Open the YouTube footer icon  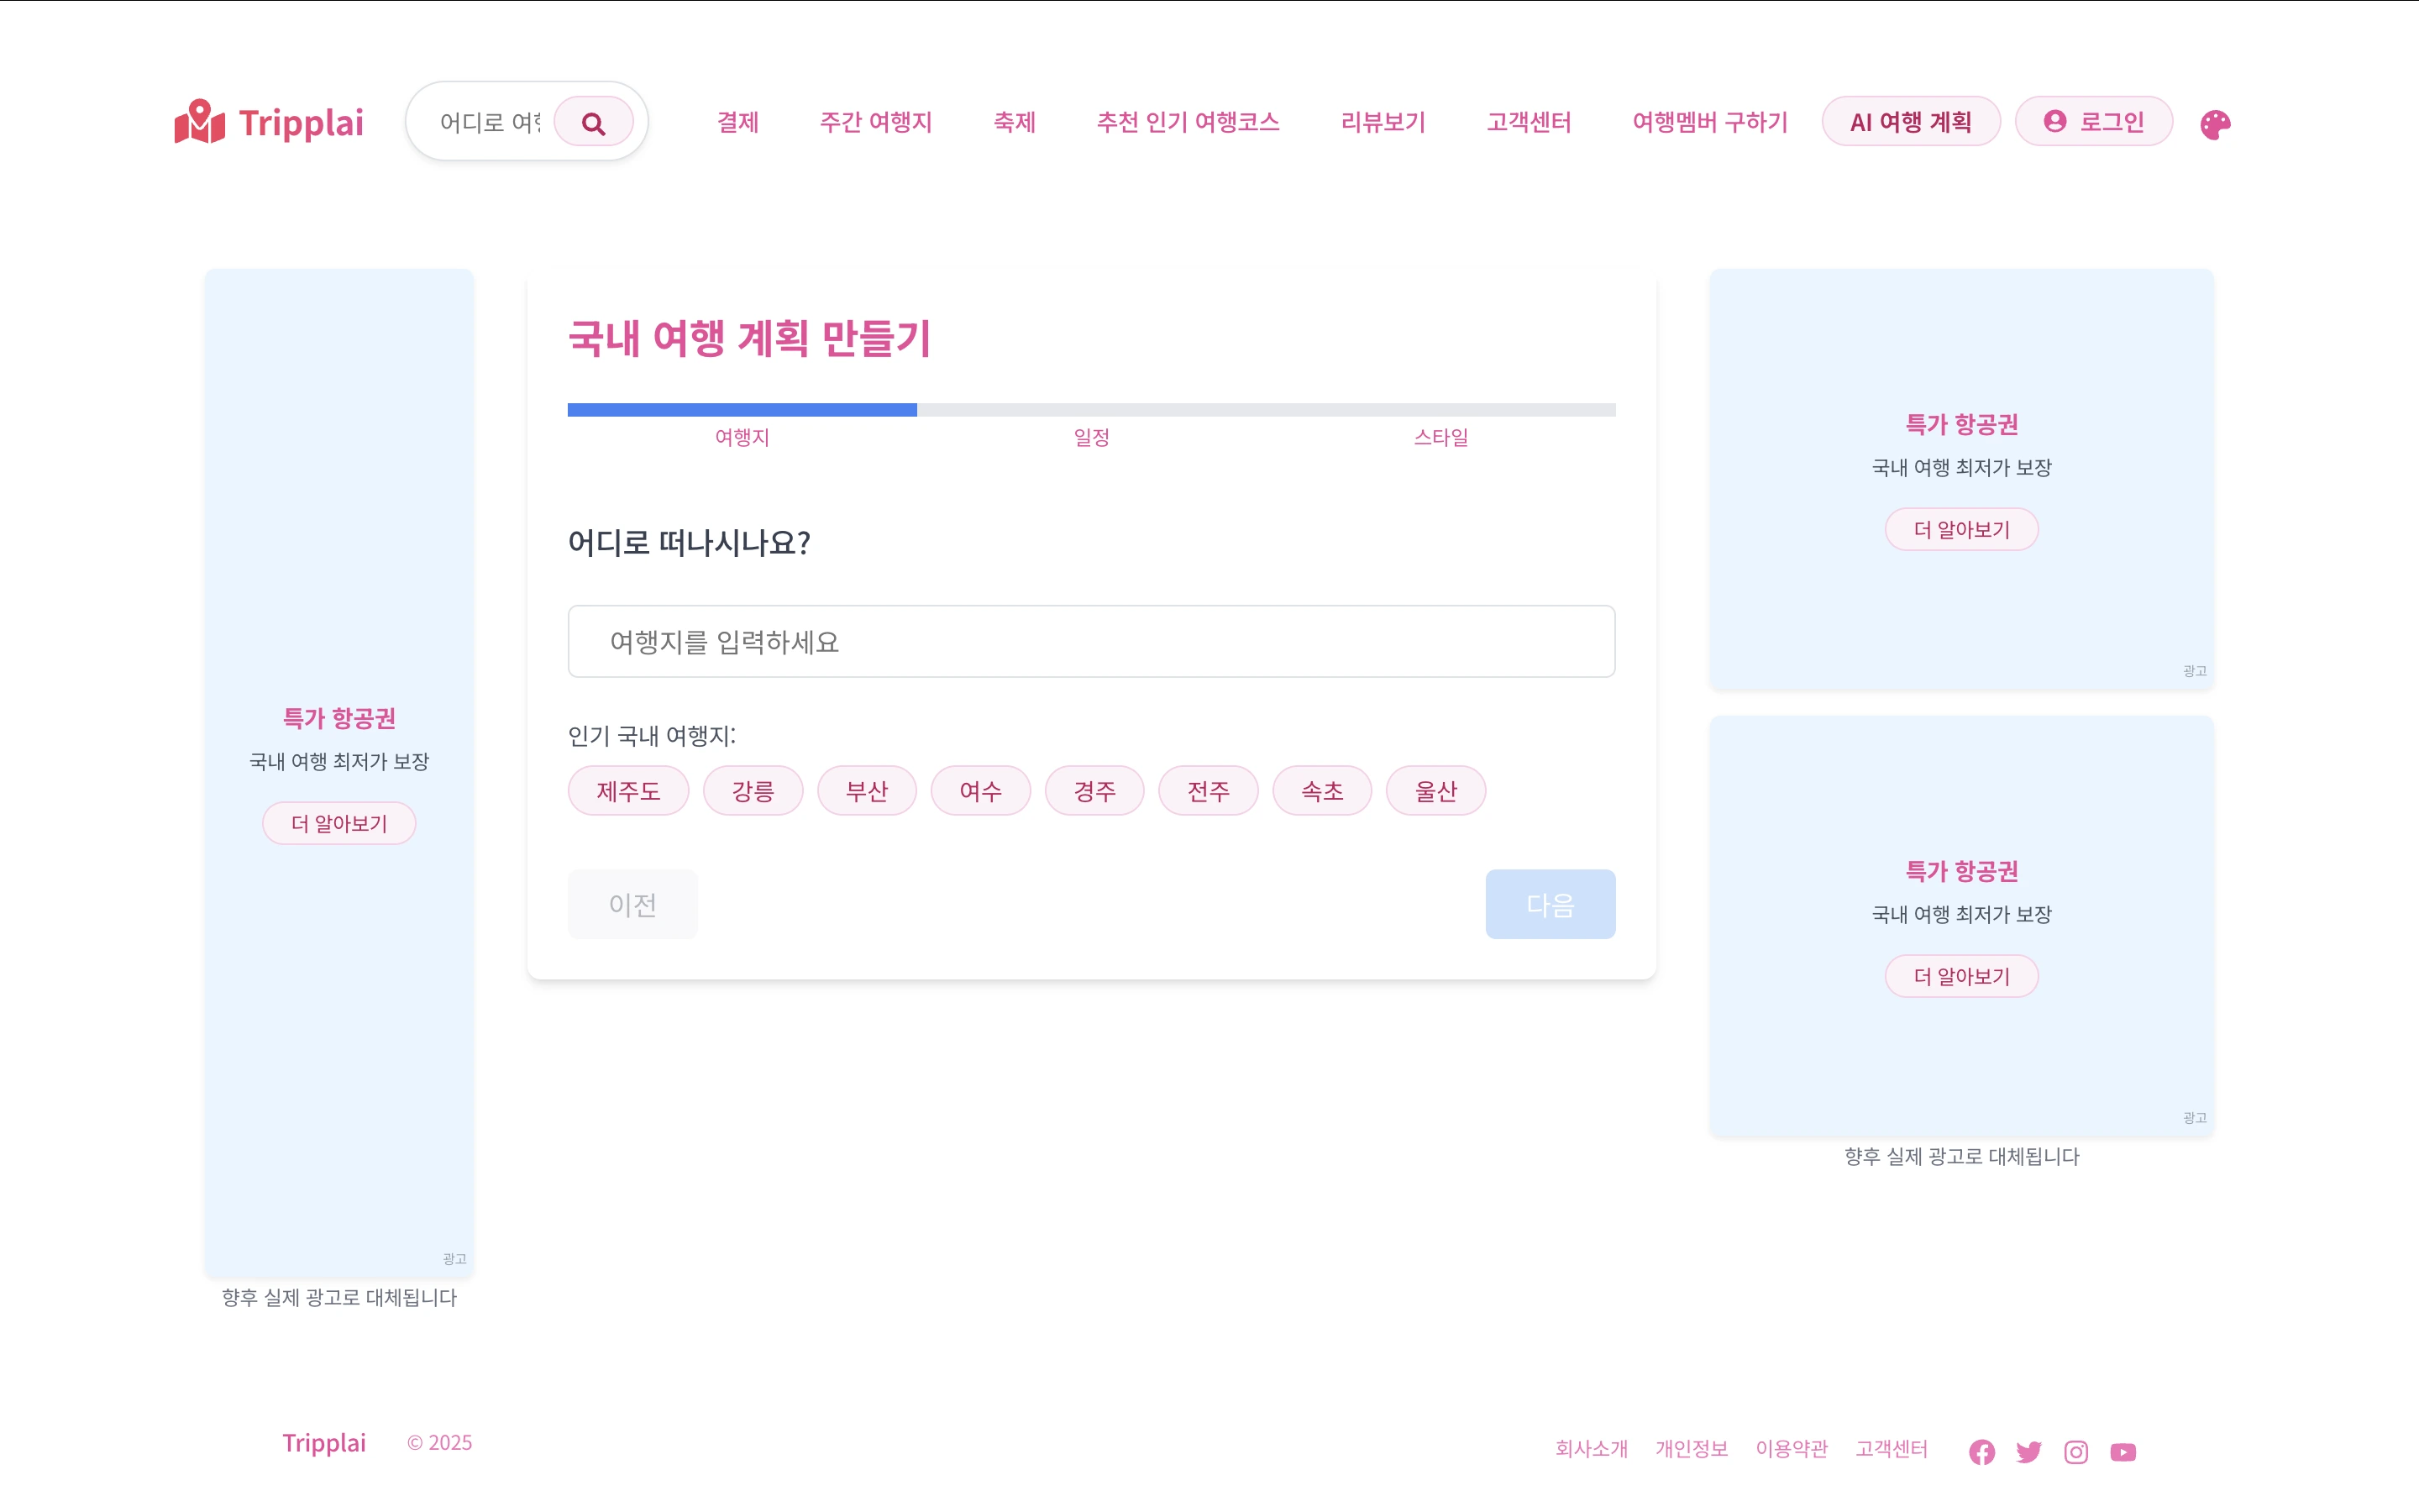[x=2123, y=1451]
